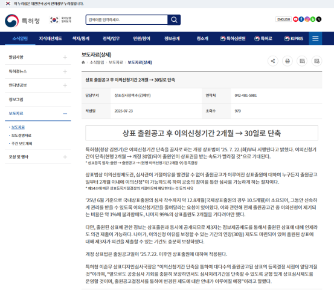This screenshot has width=334, height=290.
Task: Click the share icon button
Action: point(273,61)
